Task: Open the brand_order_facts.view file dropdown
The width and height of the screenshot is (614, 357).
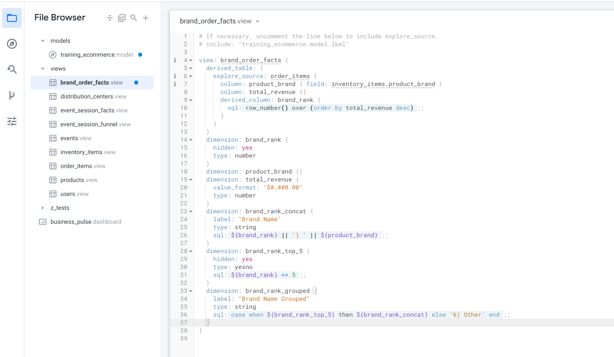Action: pyautogui.click(x=258, y=21)
